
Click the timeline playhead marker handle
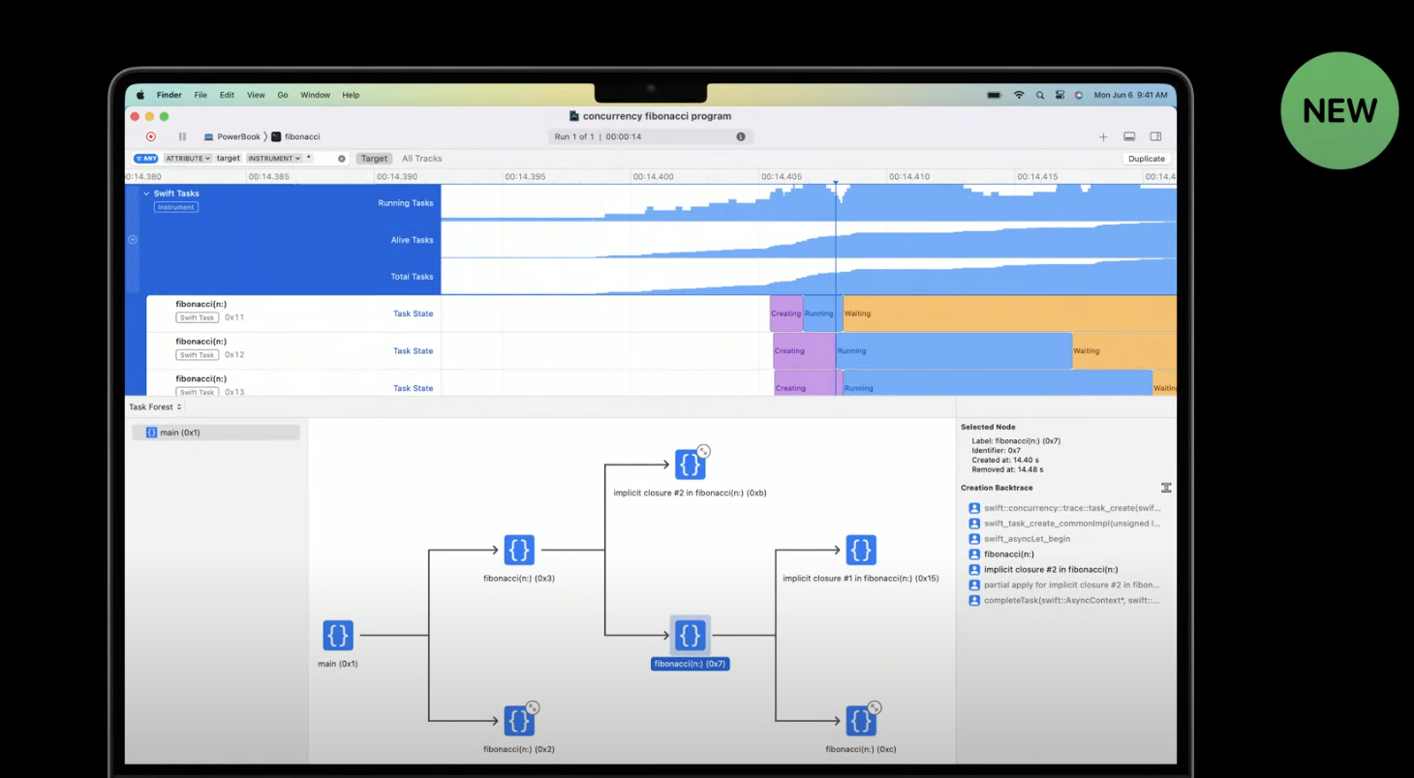pyautogui.click(x=835, y=181)
